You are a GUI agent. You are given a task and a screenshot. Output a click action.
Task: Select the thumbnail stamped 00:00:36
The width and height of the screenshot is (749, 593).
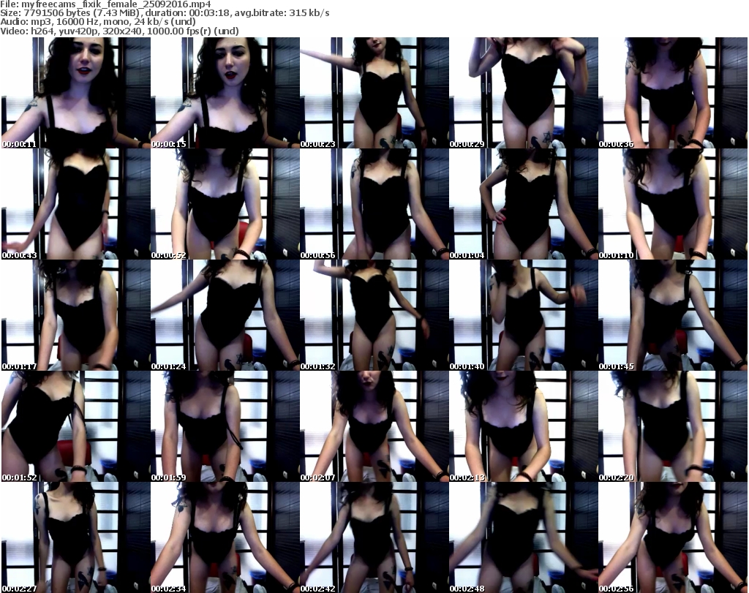tap(673, 93)
